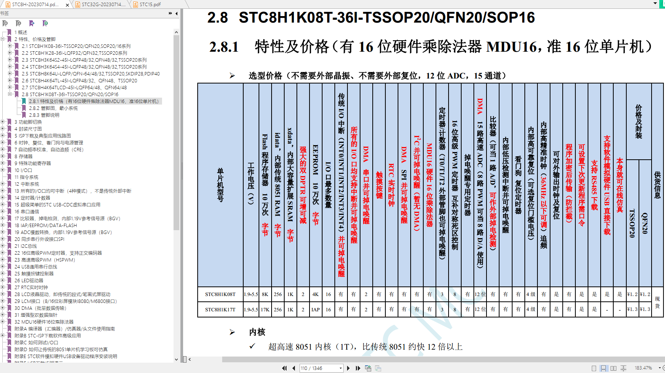
Task: Open bookmark 附录C 如何测试I/O口
Action: tap(36, 343)
